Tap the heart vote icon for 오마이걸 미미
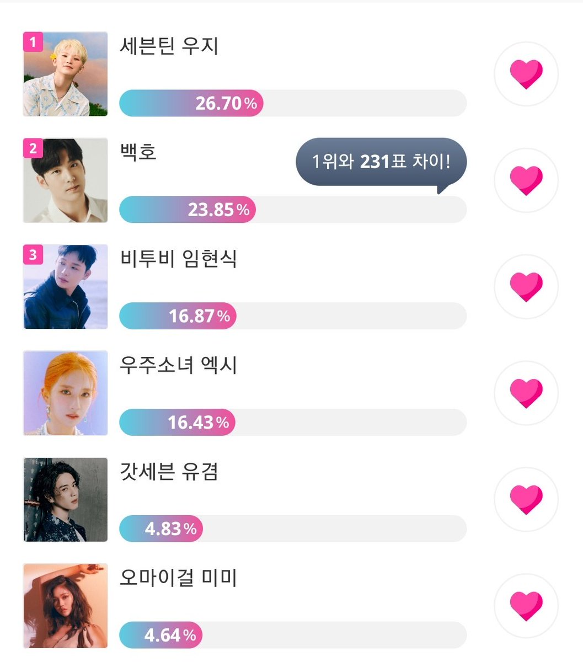583x662 pixels. (x=526, y=606)
